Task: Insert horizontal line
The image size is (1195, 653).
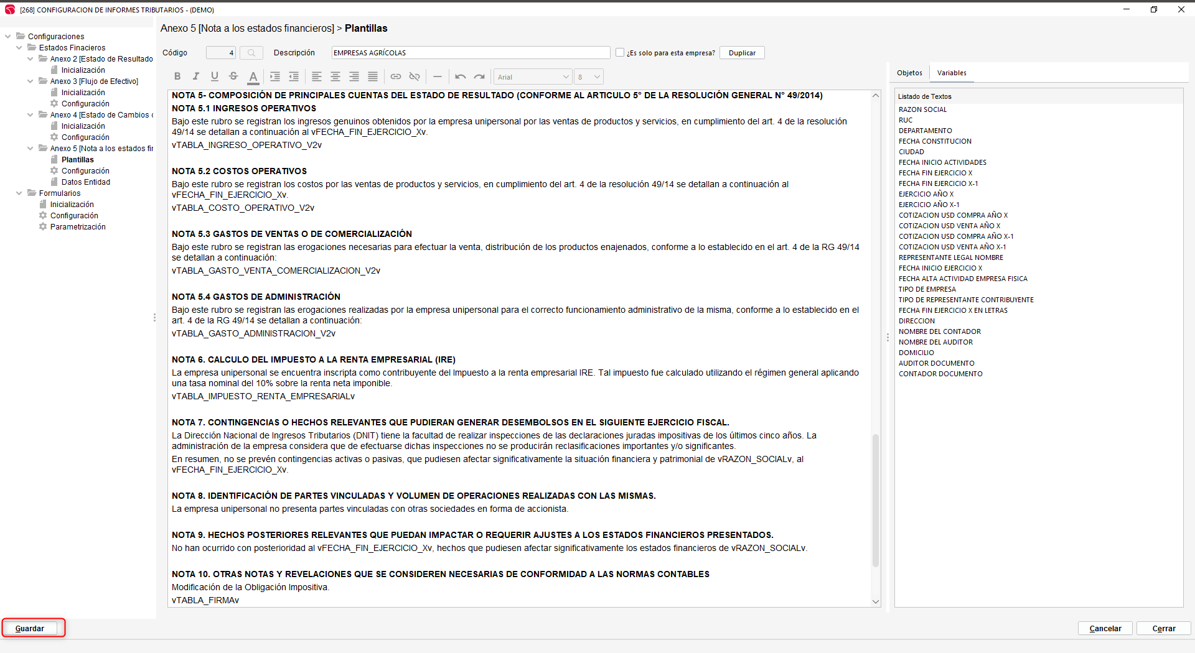Action: click(438, 76)
